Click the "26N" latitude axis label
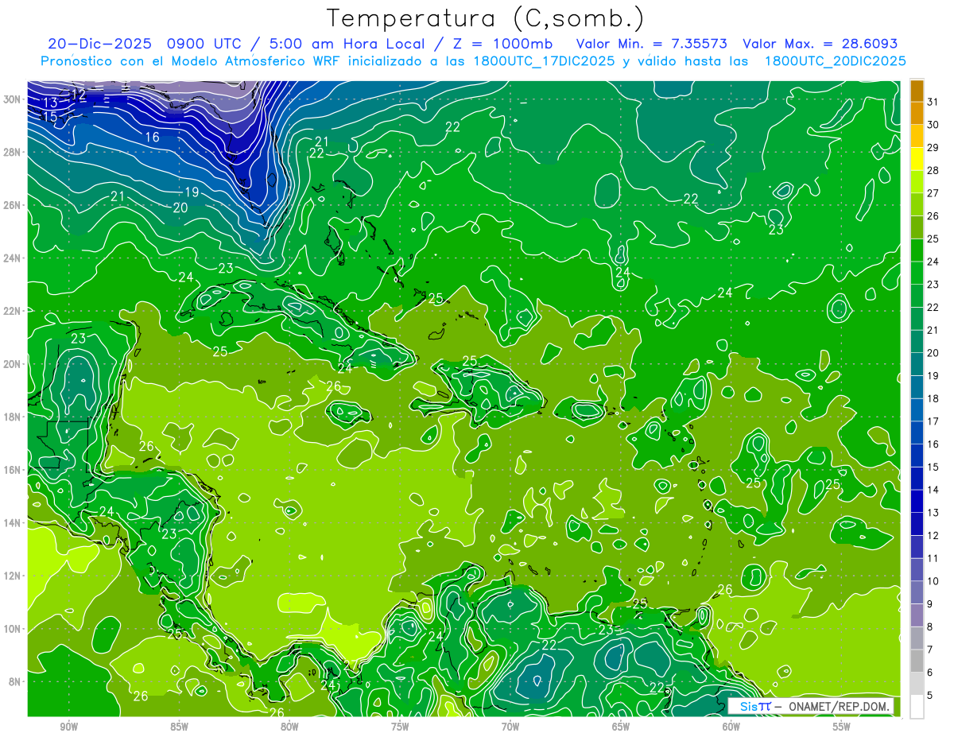The width and height of the screenshot is (954, 737). 13,205
